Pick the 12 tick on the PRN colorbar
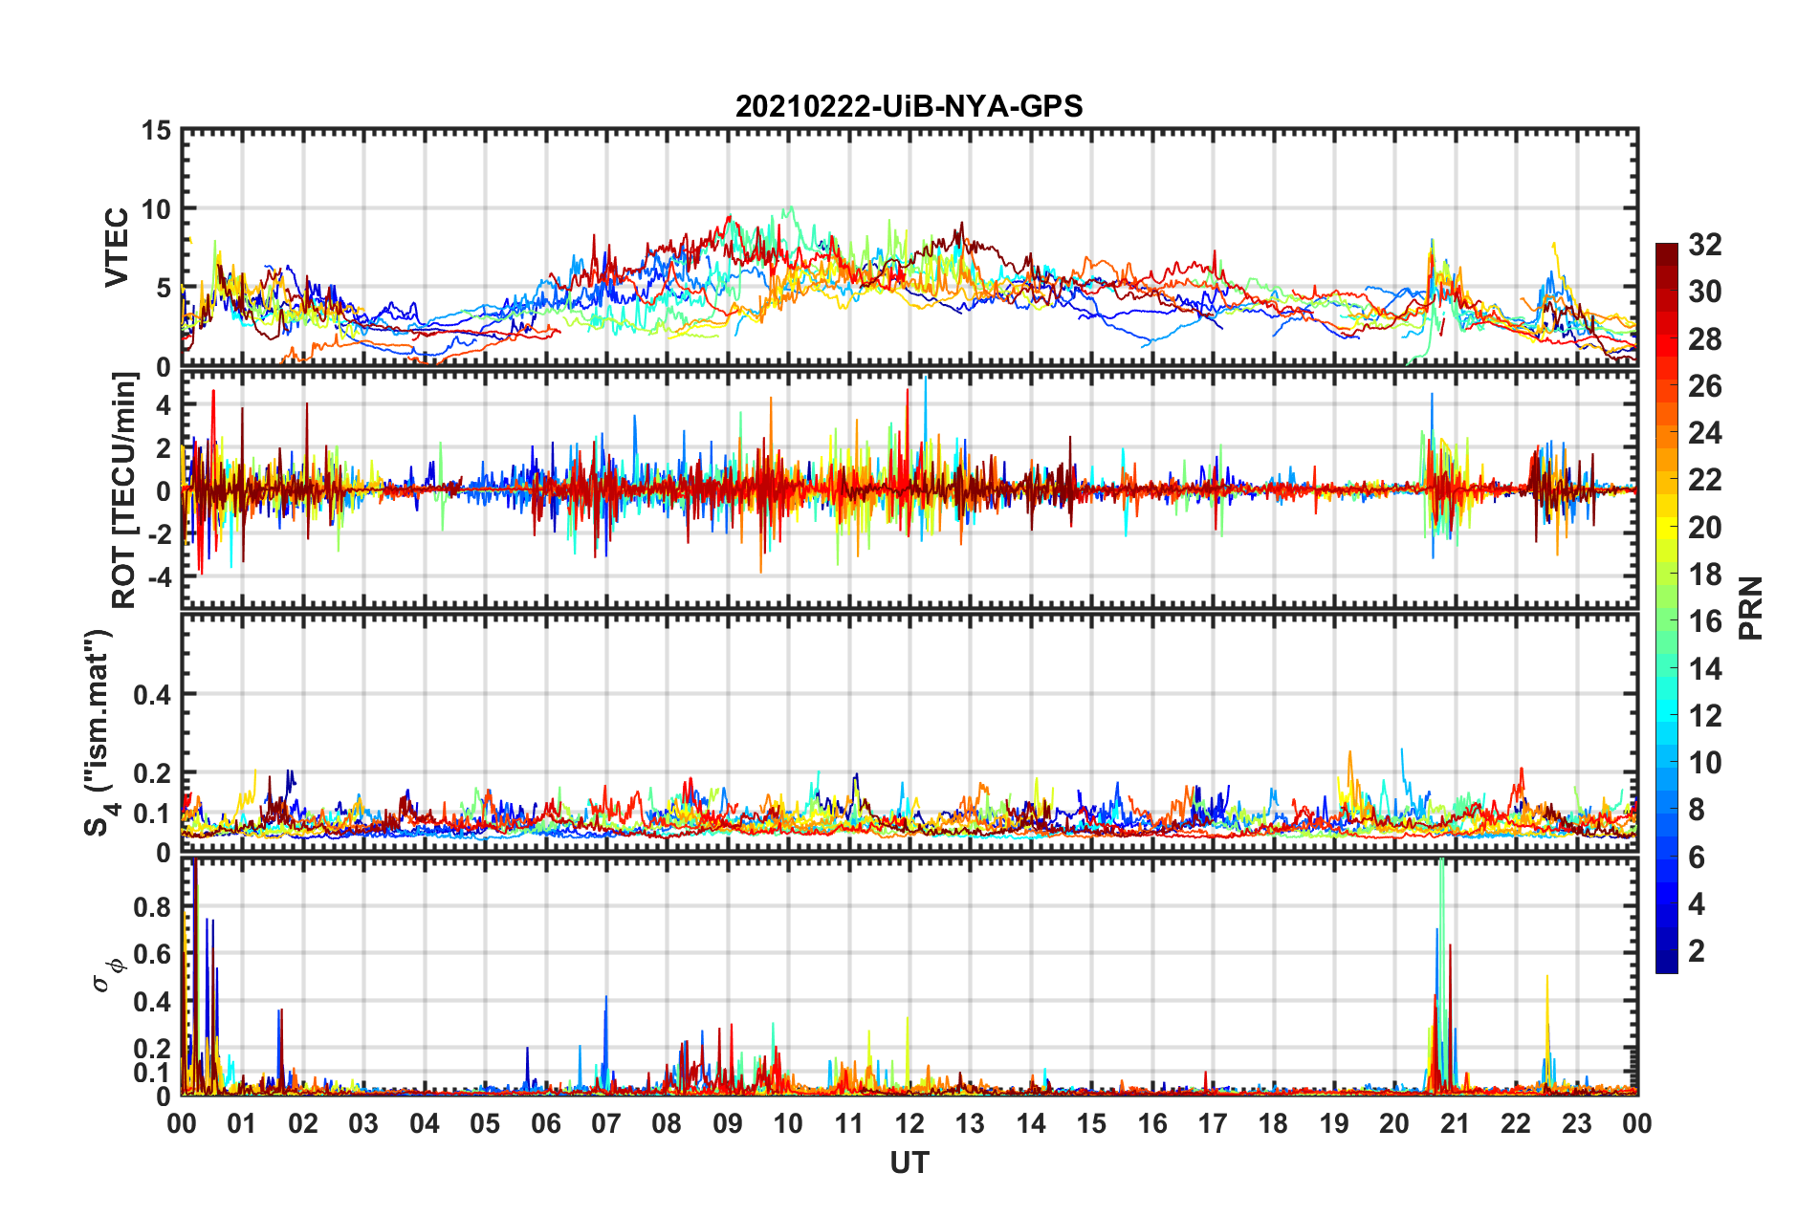This screenshot has height=1216, width=1819. 1705,716
